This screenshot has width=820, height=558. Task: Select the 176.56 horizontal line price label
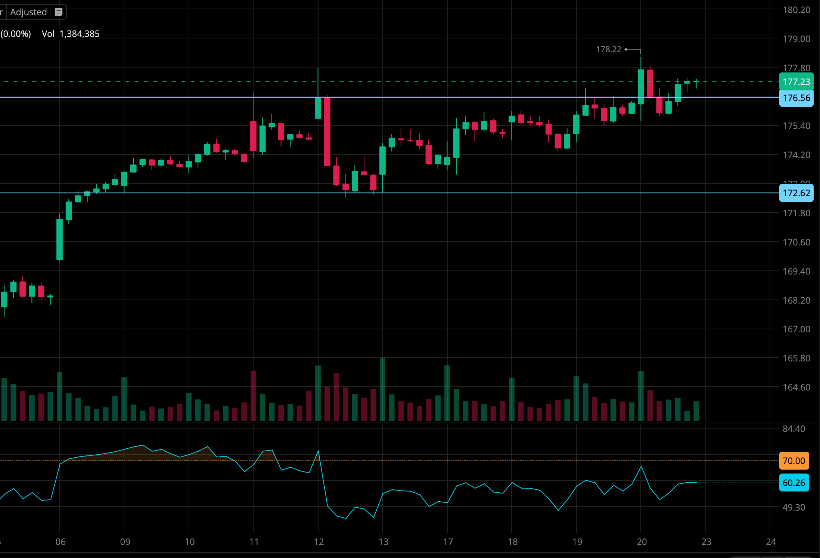[796, 98]
